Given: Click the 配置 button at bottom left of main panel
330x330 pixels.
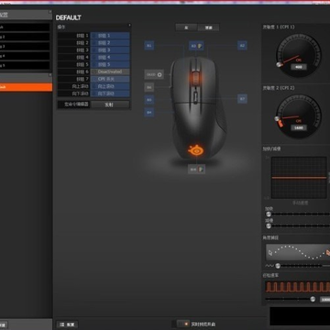Looking at the screenshot, I should pos(68,324).
